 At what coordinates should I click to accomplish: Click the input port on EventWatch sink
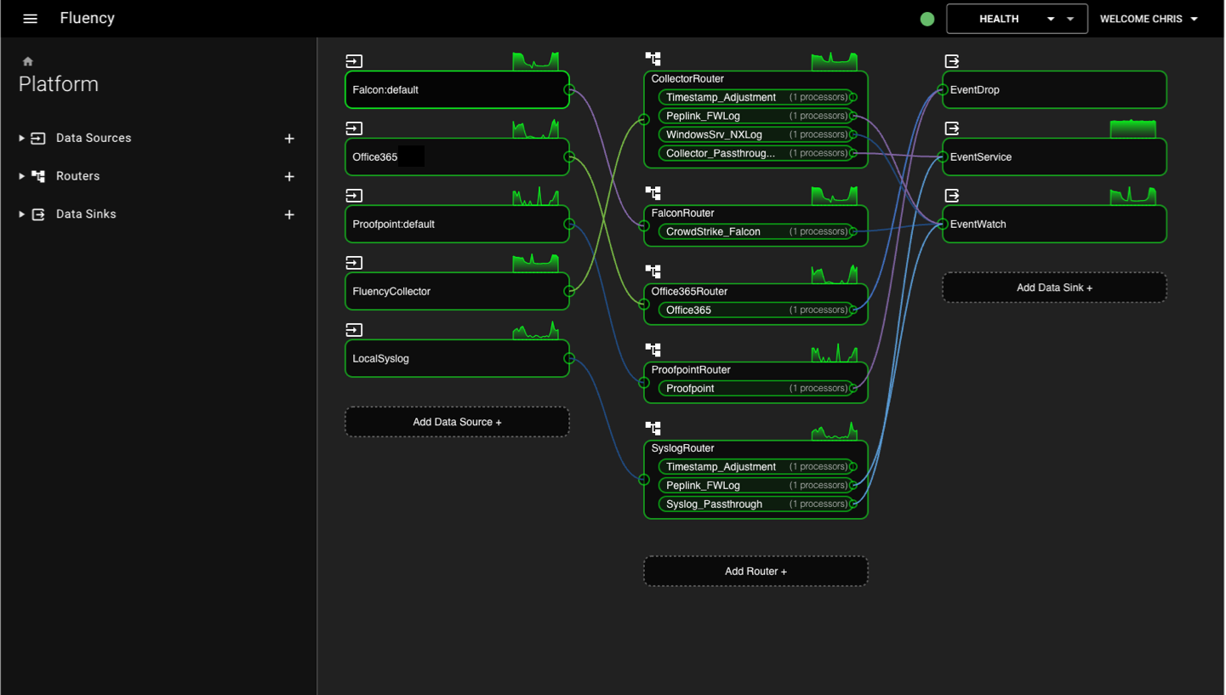[943, 224]
